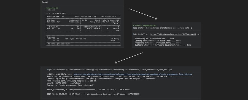Click the "Fri Oct 31 02:48:34 2025" timestamp

[x=55, y=13]
